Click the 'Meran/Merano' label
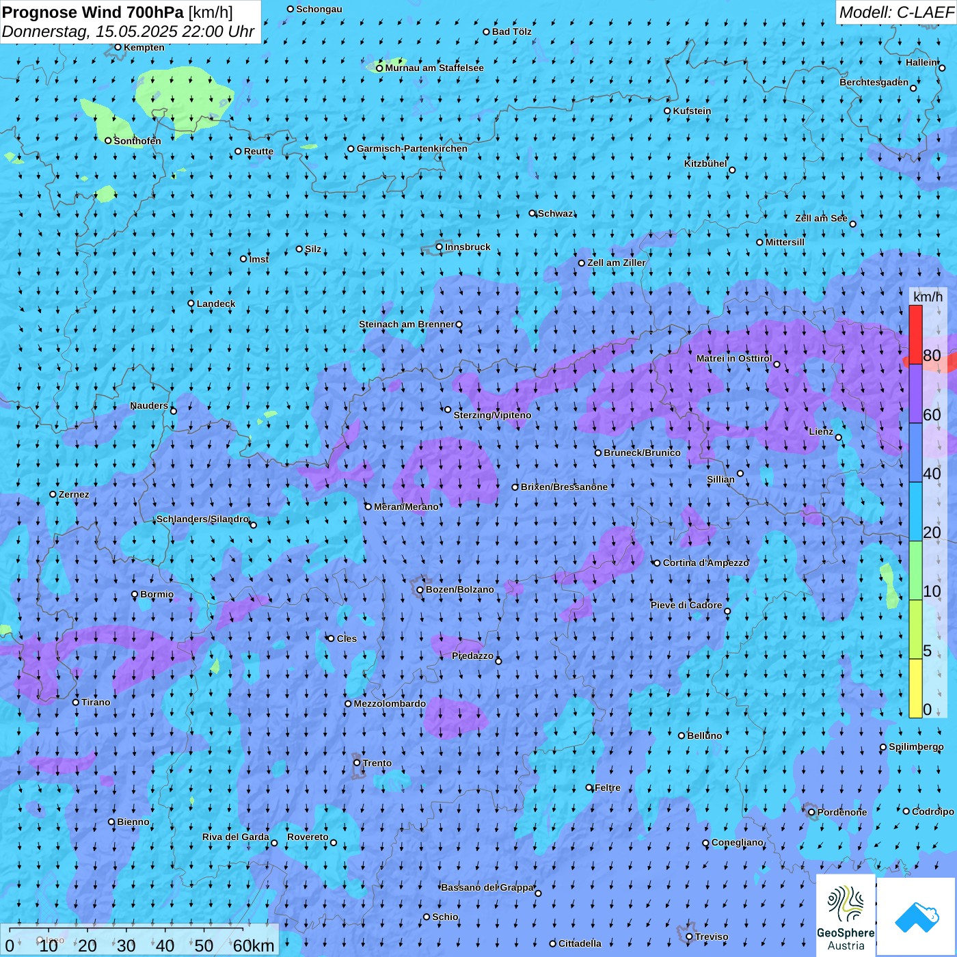This screenshot has width=957, height=957. tap(406, 507)
